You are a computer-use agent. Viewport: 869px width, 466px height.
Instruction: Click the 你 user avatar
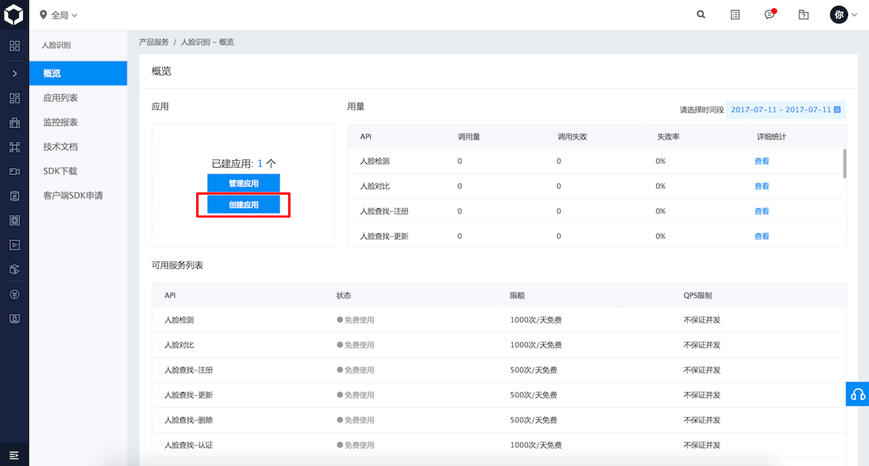[x=839, y=14]
